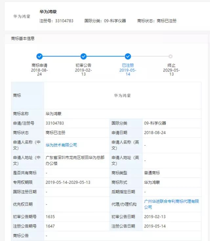Click address cell 广东省深圳市龙岗区坂田华为总部办公楼
Screen dimensions: 210x241
coord(75,160)
